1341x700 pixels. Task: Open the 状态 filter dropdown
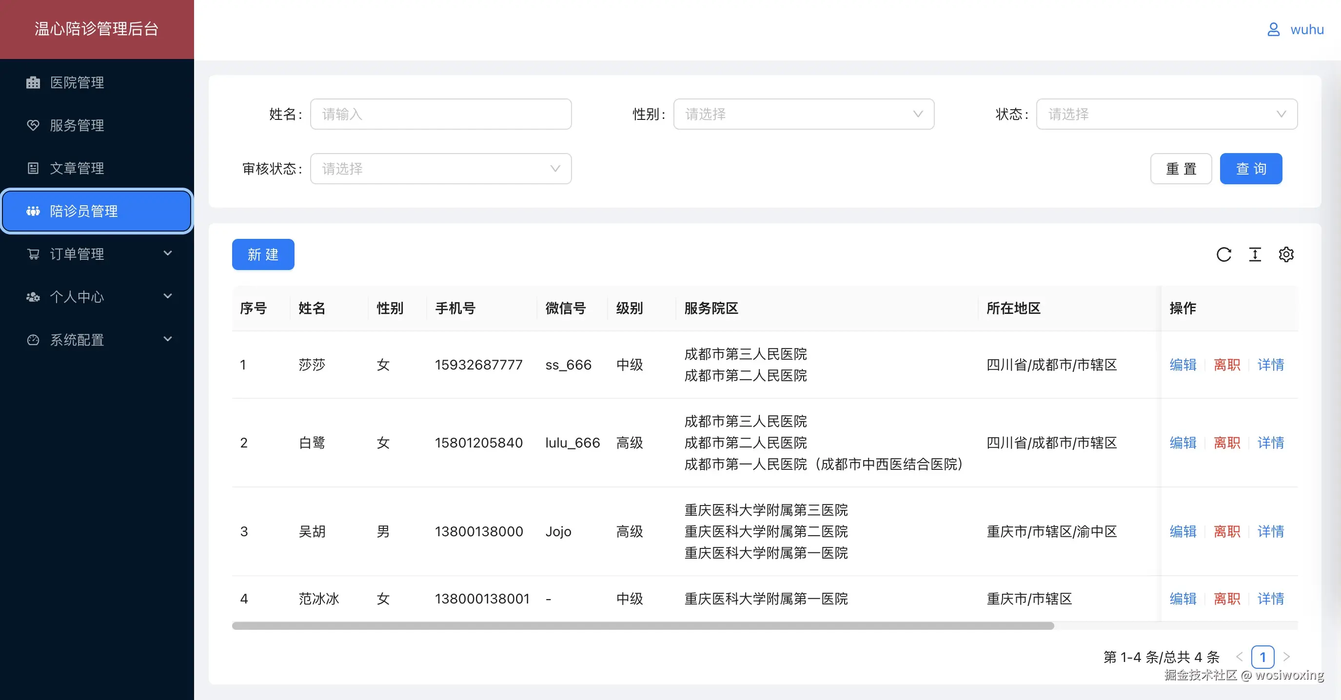[1166, 114]
